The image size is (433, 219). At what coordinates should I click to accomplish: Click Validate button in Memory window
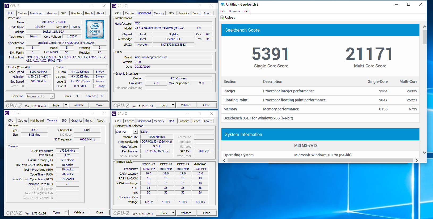(x=79, y=212)
